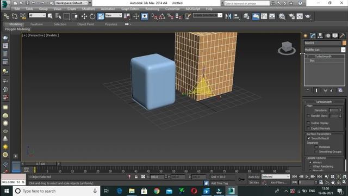Open the Modify command panel tab
The width and height of the screenshot is (348, 196).
(x=313, y=36)
